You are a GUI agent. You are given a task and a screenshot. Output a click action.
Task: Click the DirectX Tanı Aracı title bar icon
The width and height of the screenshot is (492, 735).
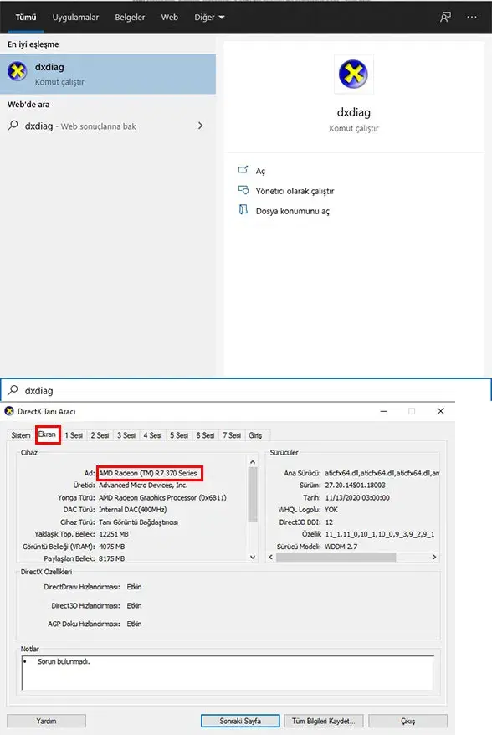pyautogui.click(x=9, y=411)
